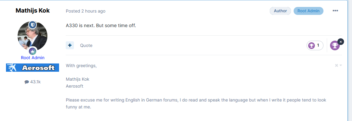Open the three-dots post options menu
Viewport: 352px width, 121px height.
pos(335,11)
